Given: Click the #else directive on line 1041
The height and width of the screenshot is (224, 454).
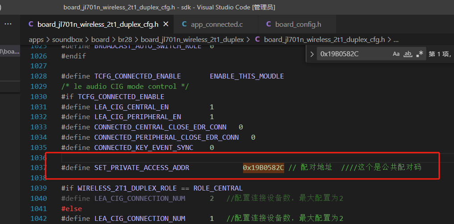Looking at the screenshot, I should [x=71, y=209].
